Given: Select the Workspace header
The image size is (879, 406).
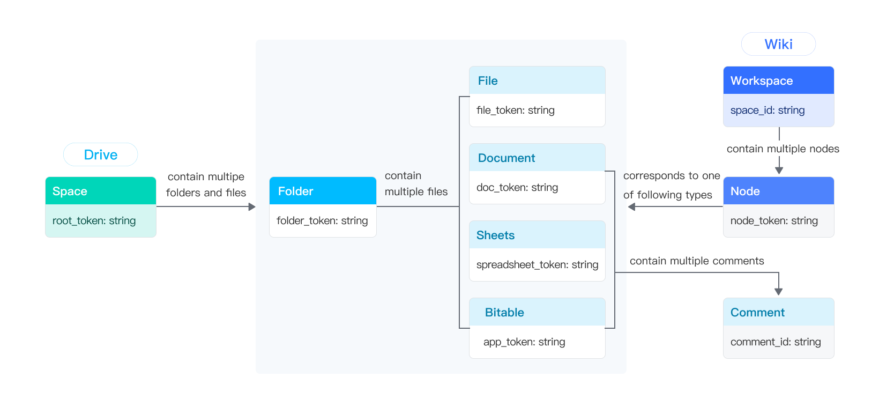Looking at the screenshot, I should pos(778,80).
